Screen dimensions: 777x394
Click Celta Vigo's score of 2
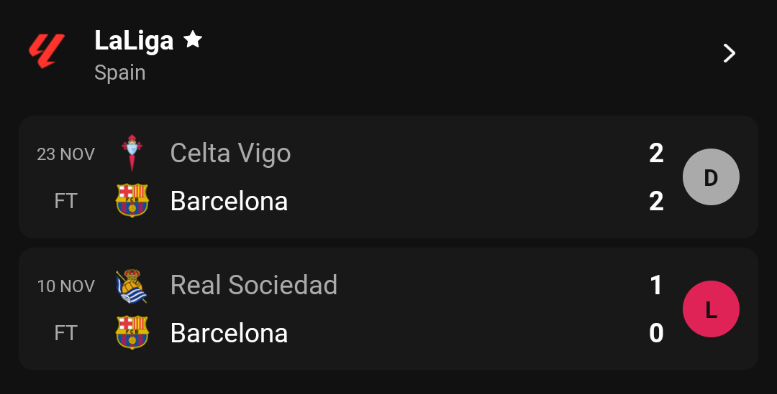656,154
